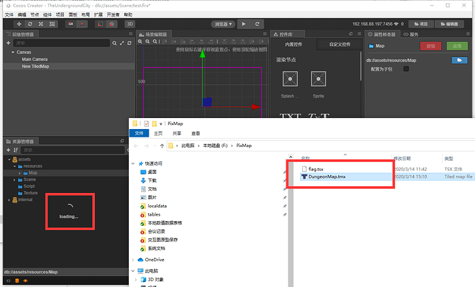Viewport: 475px width, 287px height.
Task: Collapse the 快速访问 section in Explorer
Action: coord(133,163)
